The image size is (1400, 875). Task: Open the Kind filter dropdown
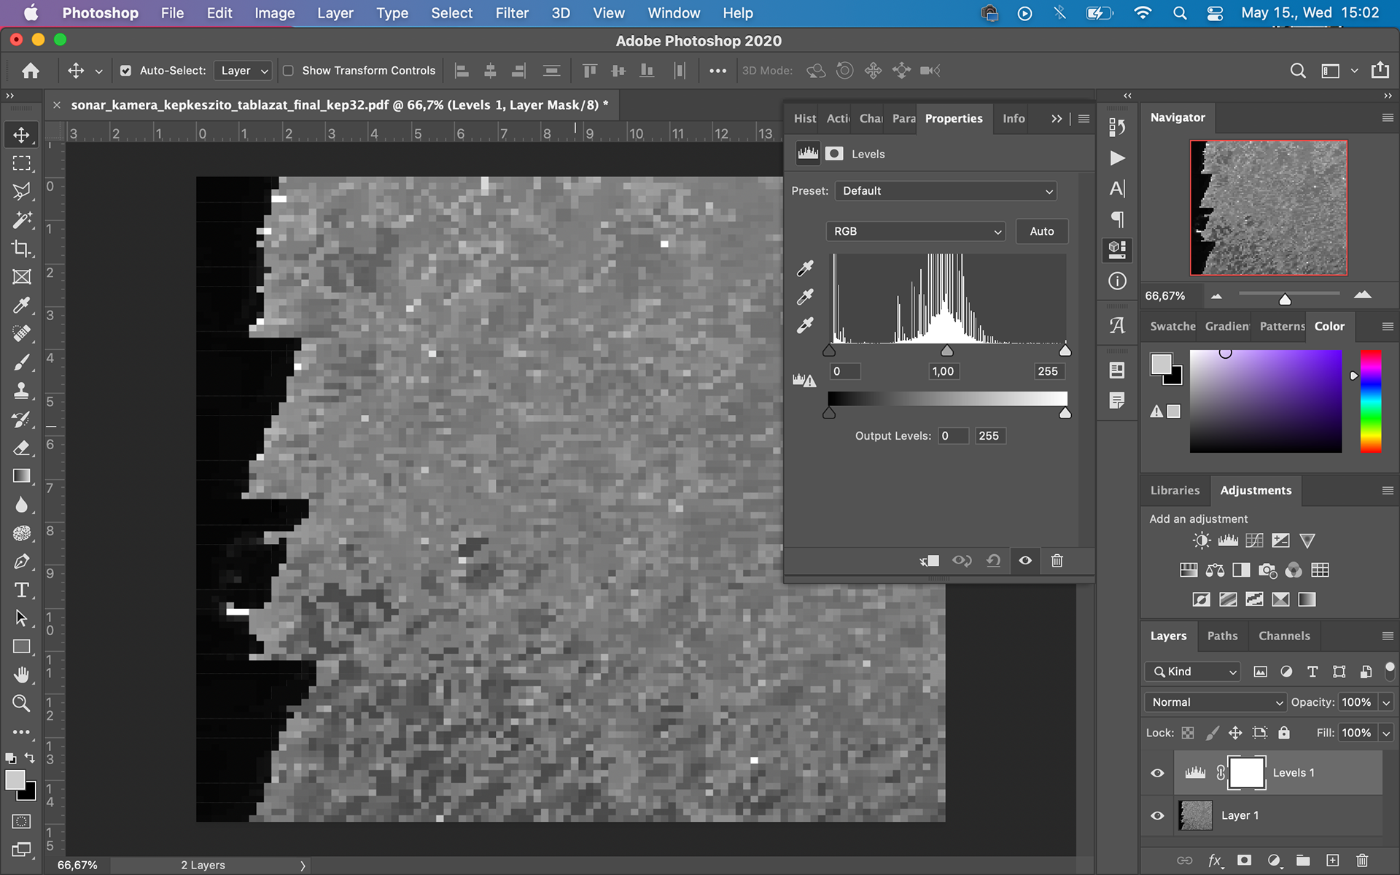[1192, 672]
